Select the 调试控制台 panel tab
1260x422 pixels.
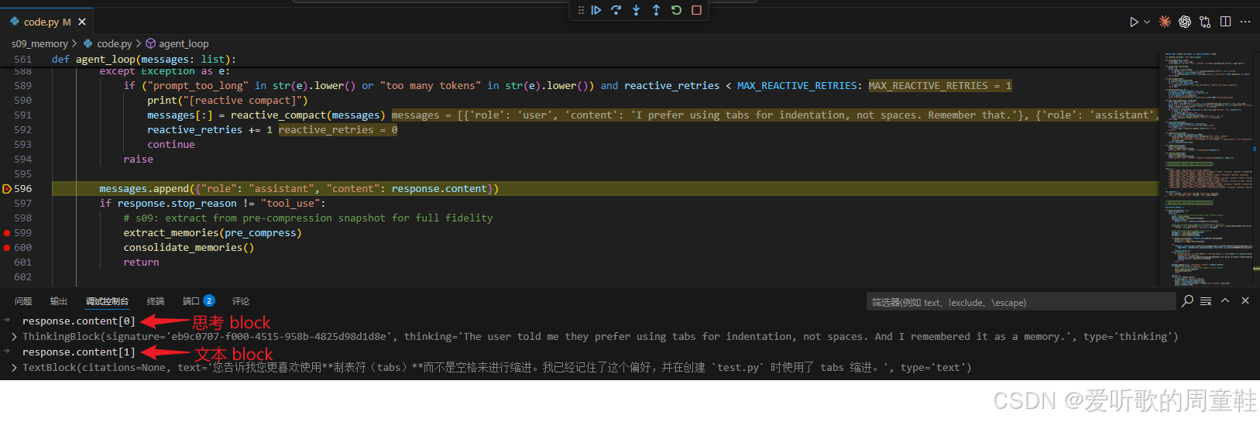coord(107,301)
